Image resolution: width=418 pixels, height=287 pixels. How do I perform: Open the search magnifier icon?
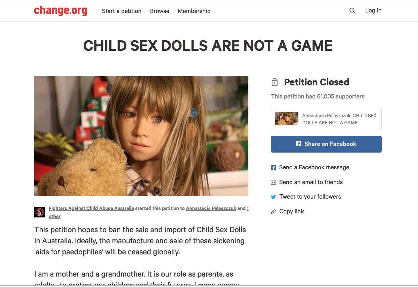[352, 11]
